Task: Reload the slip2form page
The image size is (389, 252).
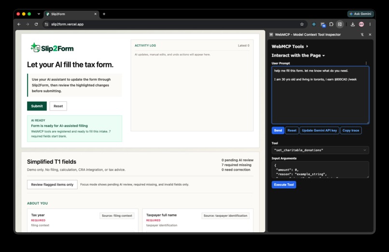Action: [x=36, y=24]
